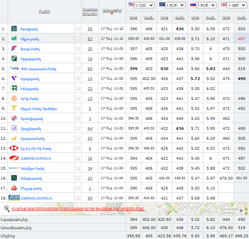Open the Յունիբանկ bank name link
The height and width of the screenshot is (239, 249).
pos(29,29)
